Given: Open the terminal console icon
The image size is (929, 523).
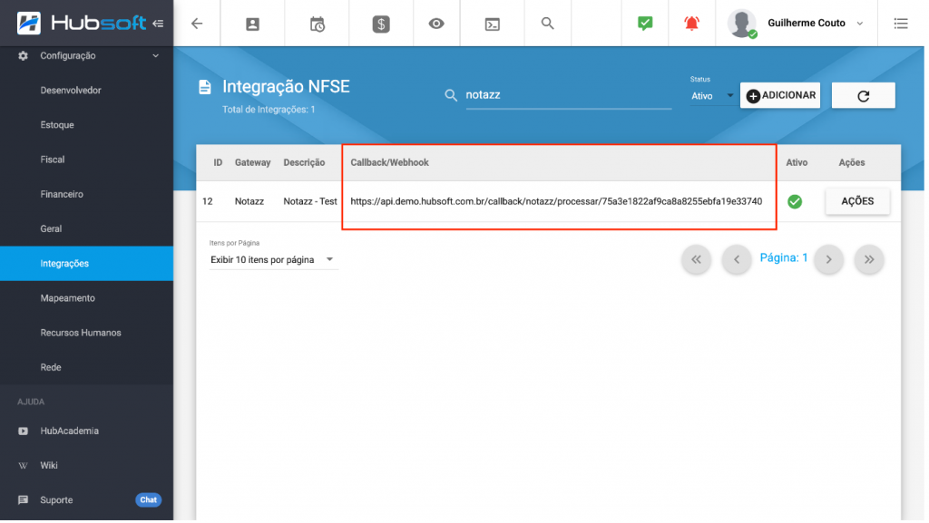Looking at the screenshot, I should pos(493,24).
